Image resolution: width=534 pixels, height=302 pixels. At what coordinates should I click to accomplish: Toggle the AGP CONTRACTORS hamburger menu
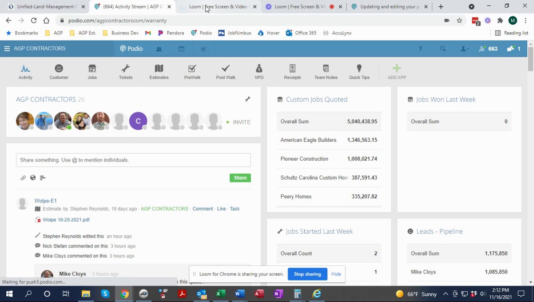point(7,49)
